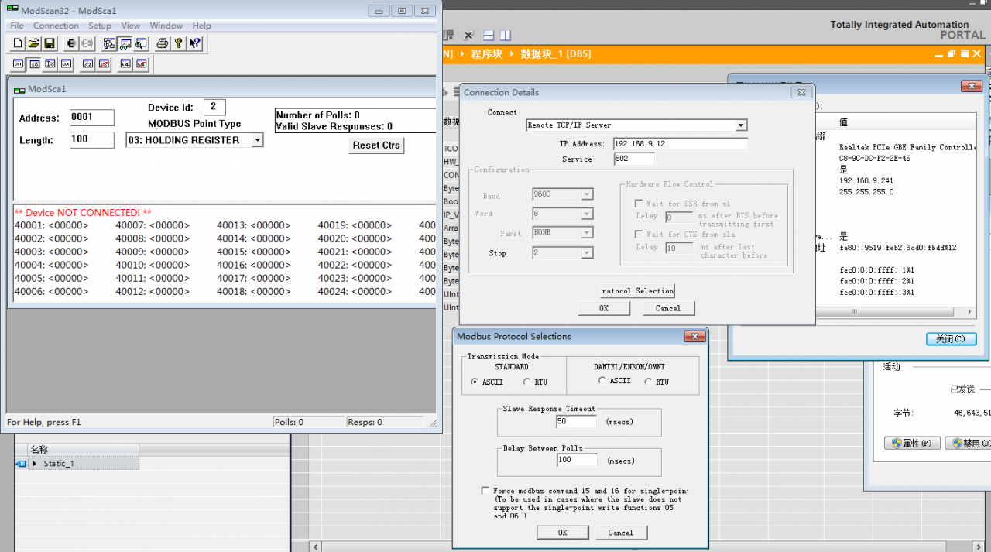Click the 属性(P) button

[913, 444]
